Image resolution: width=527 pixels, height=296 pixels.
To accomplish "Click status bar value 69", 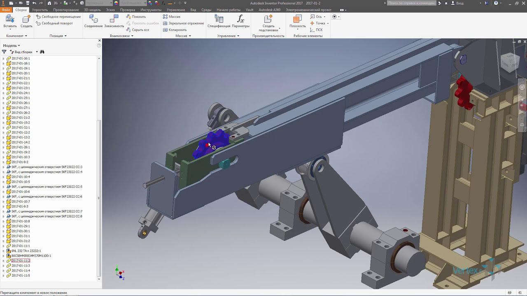I will click(510, 293).
